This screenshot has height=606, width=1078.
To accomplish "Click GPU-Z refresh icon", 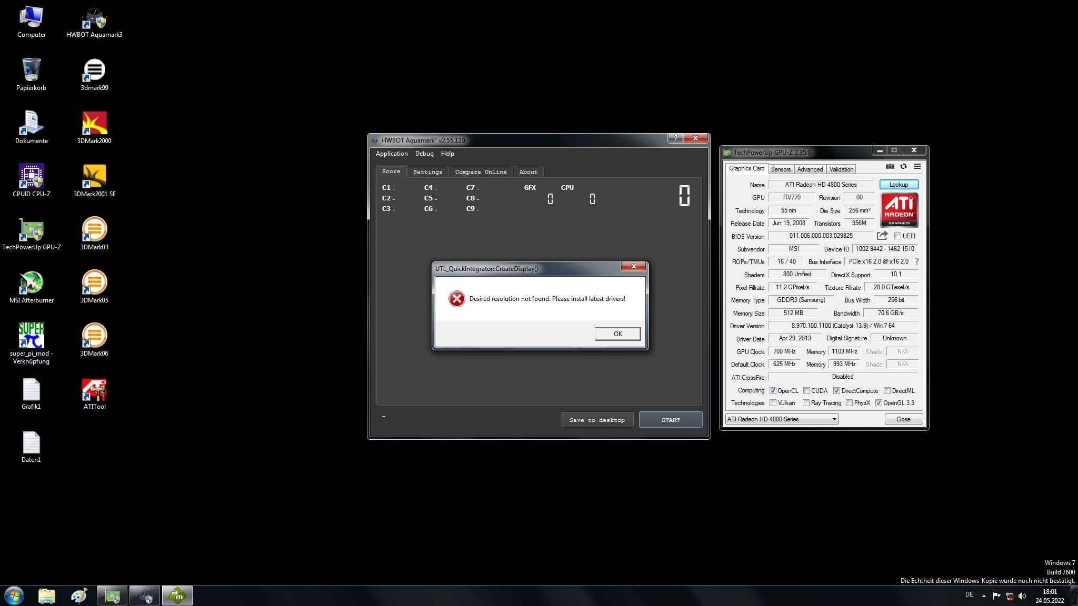I will [903, 166].
